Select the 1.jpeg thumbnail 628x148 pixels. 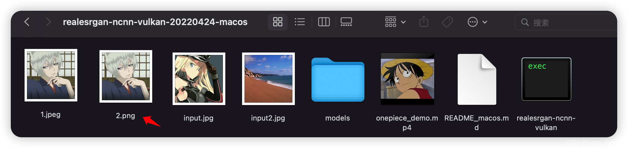(51, 75)
